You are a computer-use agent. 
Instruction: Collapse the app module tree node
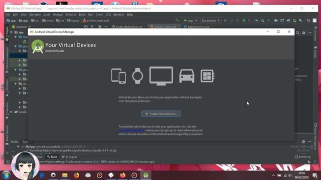(x=11, y=32)
